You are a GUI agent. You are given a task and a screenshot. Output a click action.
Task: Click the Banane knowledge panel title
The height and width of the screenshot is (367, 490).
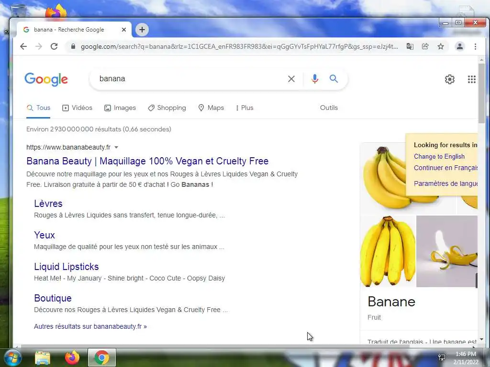click(391, 302)
